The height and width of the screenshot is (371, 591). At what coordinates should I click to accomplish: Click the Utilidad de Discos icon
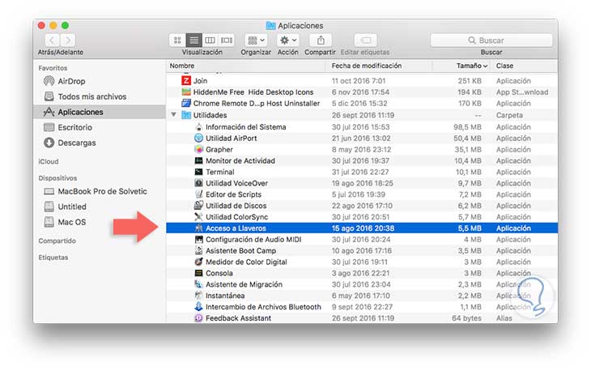pos(198,206)
